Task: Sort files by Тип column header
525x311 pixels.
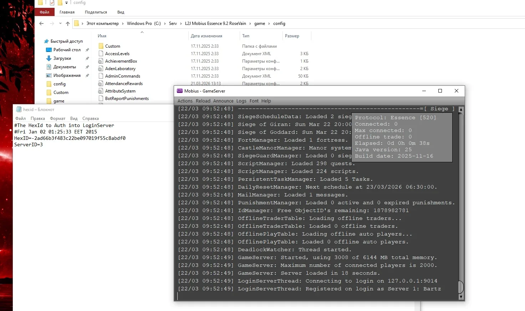Action: (x=246, y=36)
